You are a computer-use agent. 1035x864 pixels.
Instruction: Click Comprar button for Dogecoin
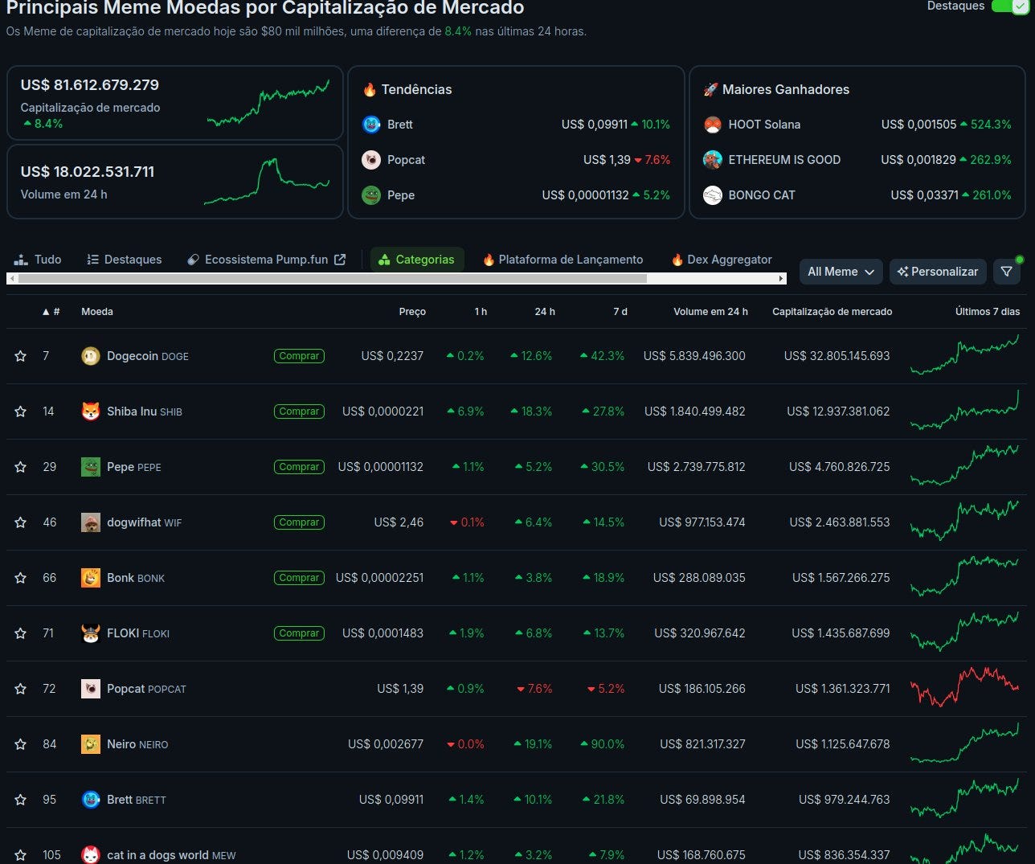[x=299, y=356]
